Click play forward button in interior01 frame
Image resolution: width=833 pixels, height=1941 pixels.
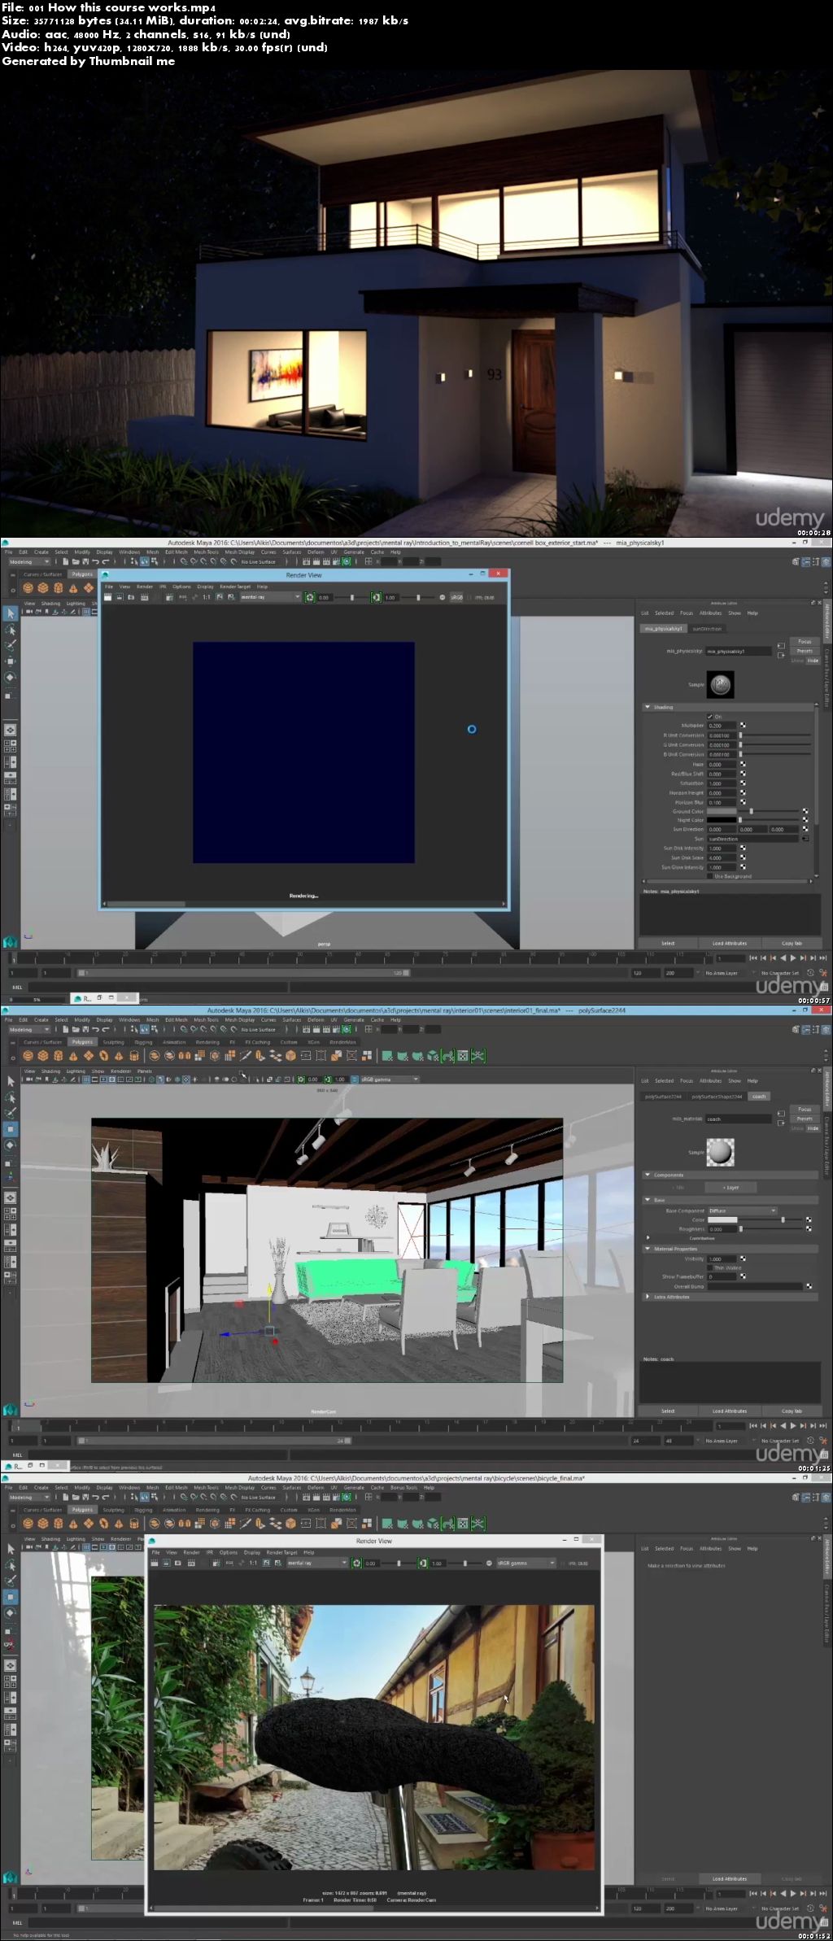coord(794,1425)
